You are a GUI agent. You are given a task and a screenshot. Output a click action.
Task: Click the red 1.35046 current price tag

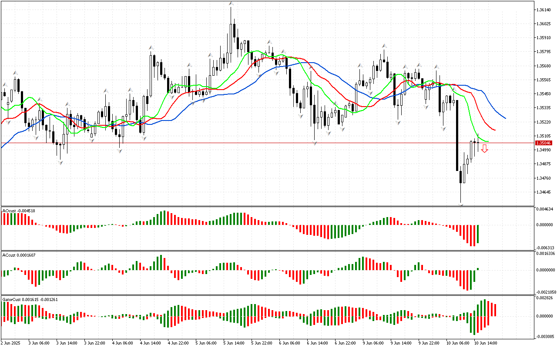click(x=544, y=143)
